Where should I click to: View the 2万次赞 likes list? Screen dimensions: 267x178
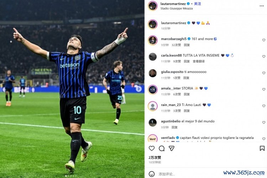point(155,158)
